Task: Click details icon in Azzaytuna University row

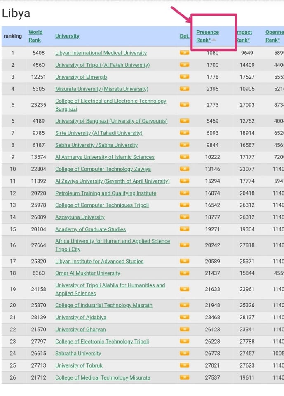Action: (185, 217)
